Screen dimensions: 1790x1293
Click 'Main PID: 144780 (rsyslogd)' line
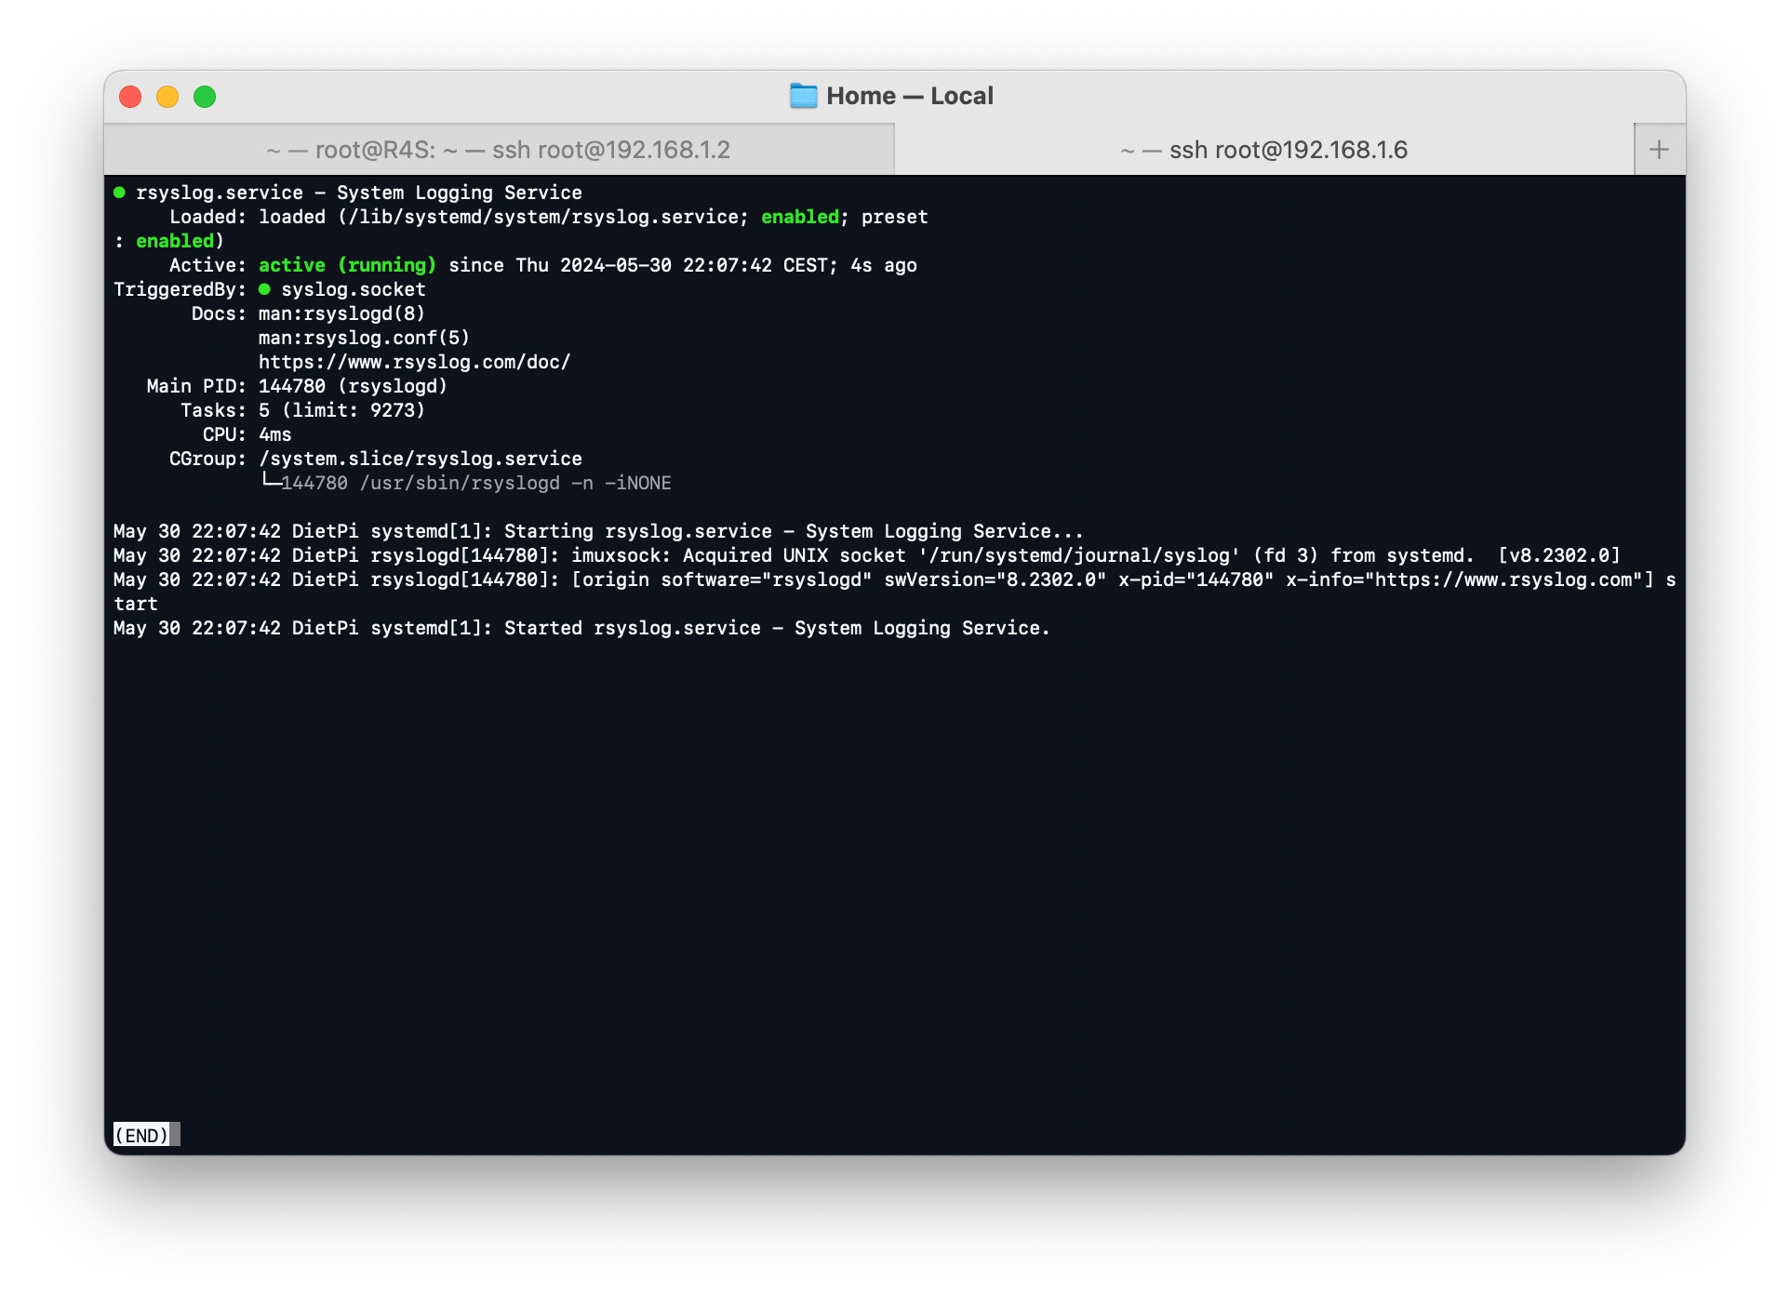pyautogui.click(x=297, y=386)
